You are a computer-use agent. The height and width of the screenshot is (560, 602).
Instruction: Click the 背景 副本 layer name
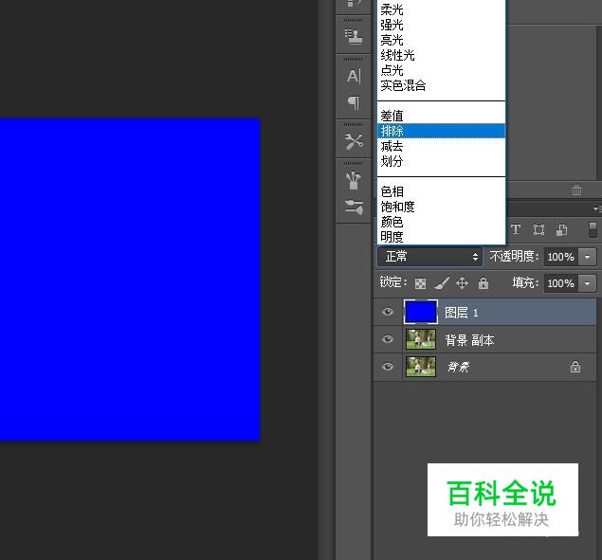coord(469,340)
